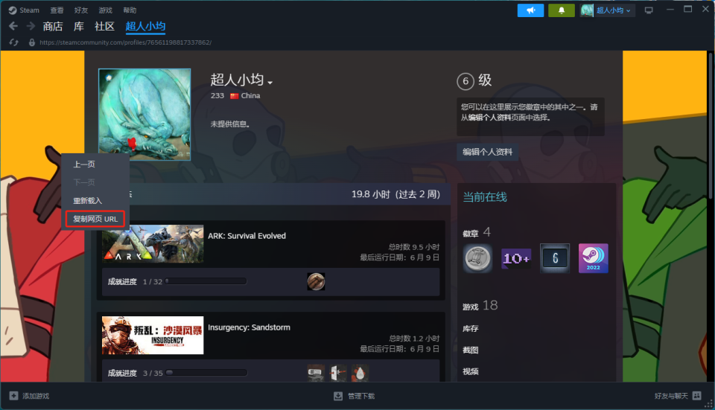
Task: Click the Insurgency Sandstorm banner thumbnail
Action: point(153,336)
